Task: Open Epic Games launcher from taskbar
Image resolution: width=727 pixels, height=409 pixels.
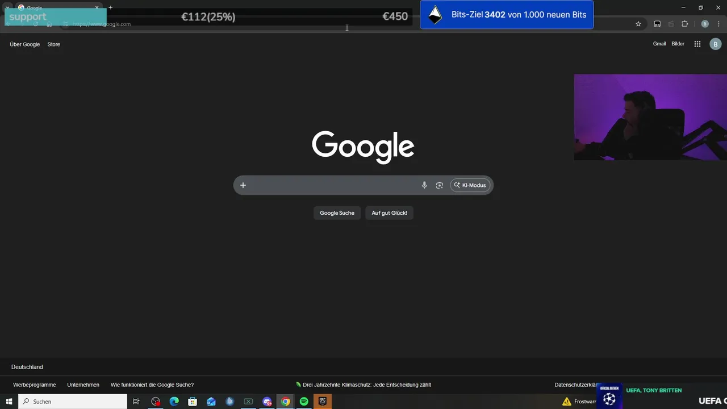Action: 323,402
